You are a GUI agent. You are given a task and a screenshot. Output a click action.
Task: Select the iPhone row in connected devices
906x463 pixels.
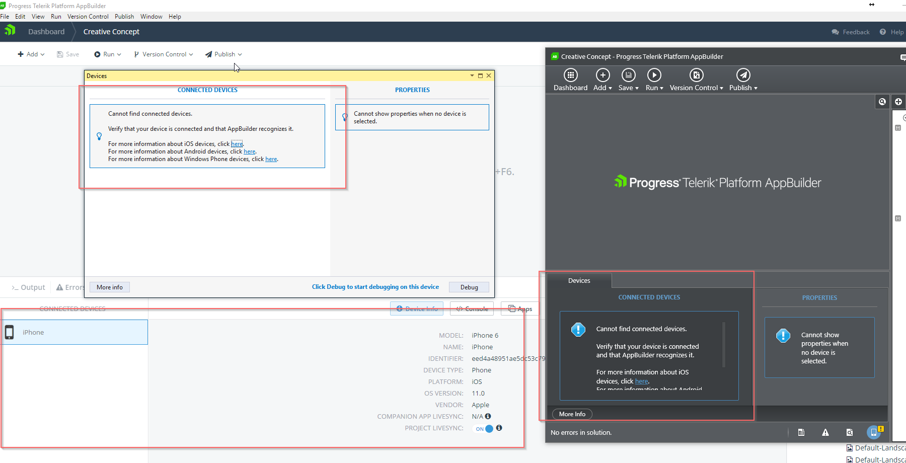74,332
